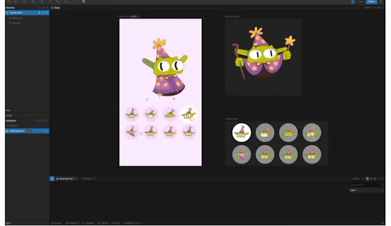Select the last grey avatar in the dark artboard's bottom row
This screenshot has height=226, width=391.
point(312,155)
